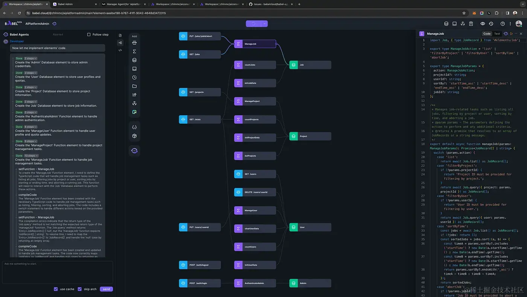The height and width of the screenshot is (297, 527).
Task: Select the Code tab in ManageJob editor
Action: (x=487, y=34)
